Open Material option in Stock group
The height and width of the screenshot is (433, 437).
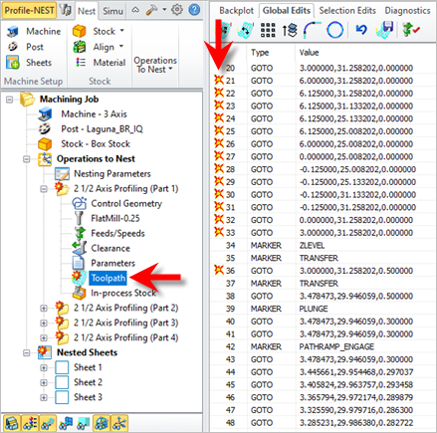pos(101,63)
